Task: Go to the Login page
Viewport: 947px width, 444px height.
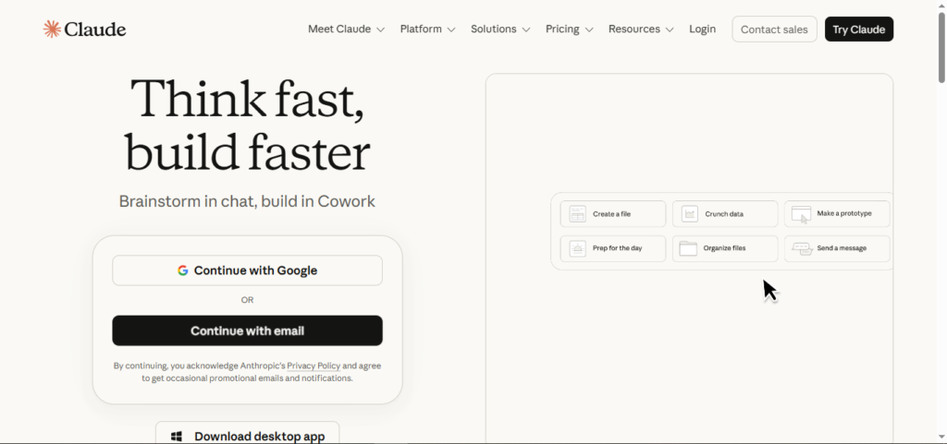Action: coord(703,29)
